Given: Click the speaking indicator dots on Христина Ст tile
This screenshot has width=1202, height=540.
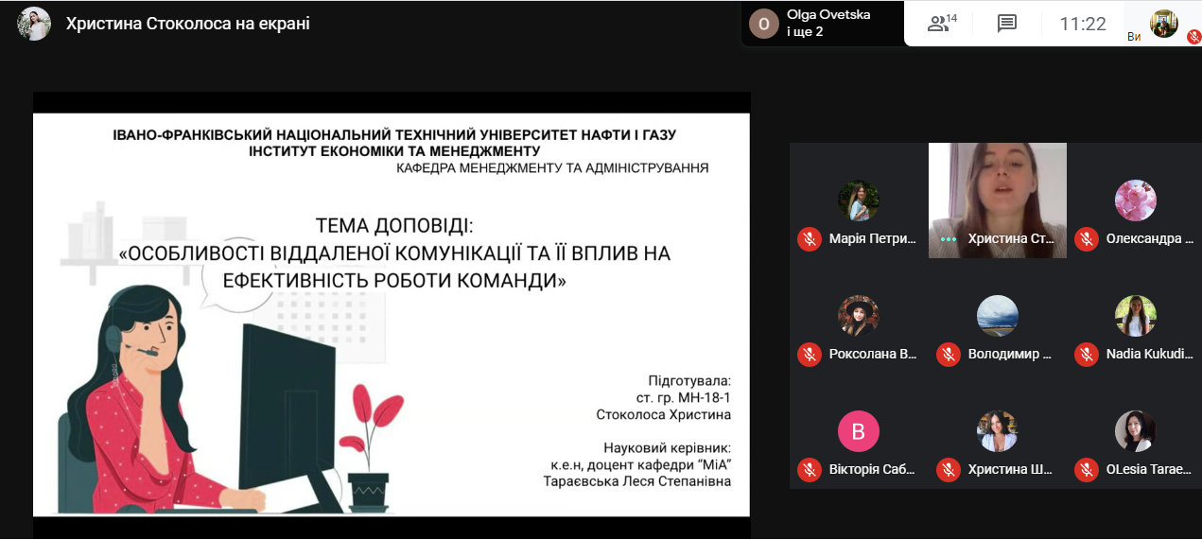Looking at the screenshot, I should point(948,239).
